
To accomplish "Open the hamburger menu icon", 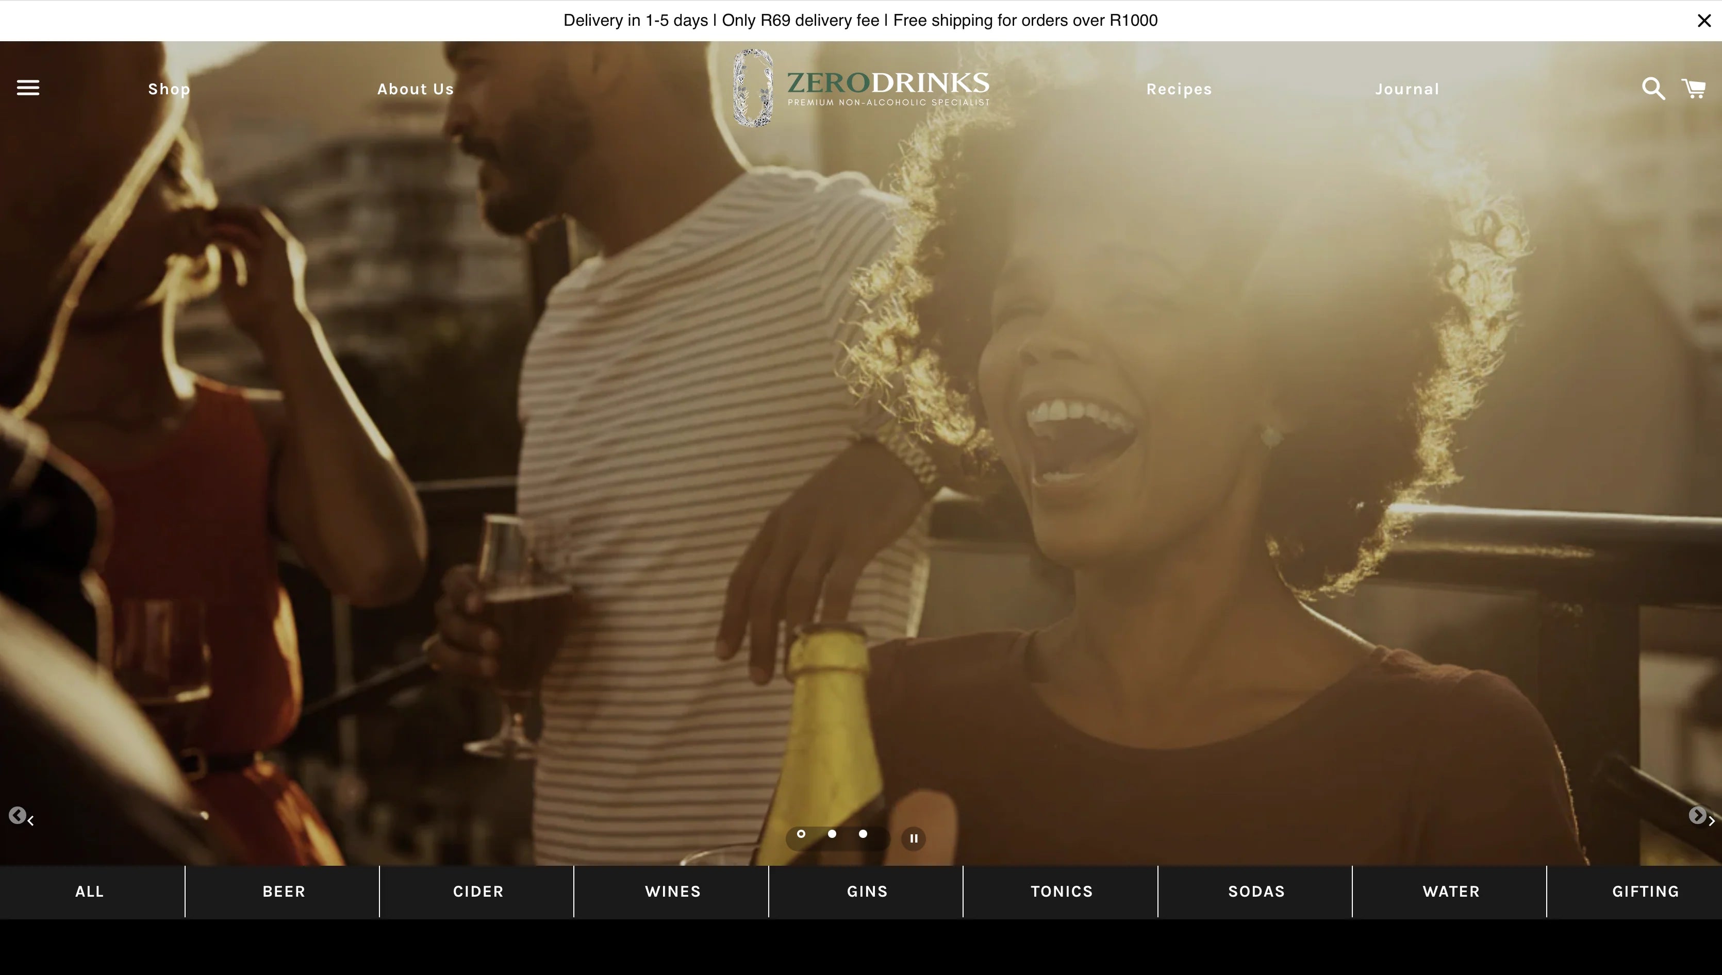I will click(x=28, y=88).
